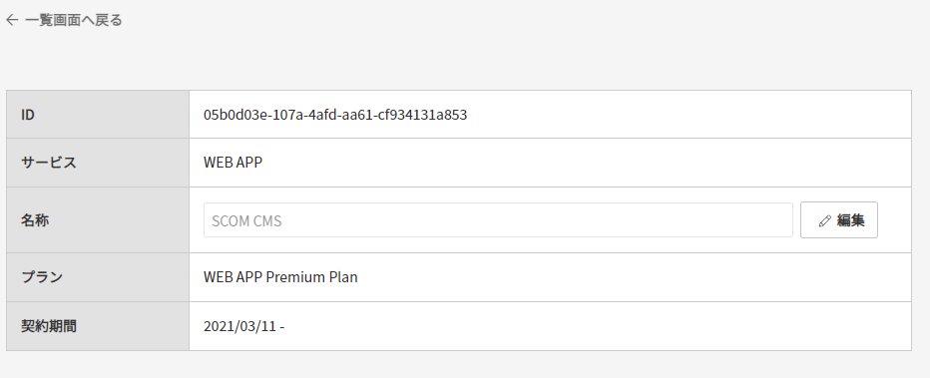
Task: Click the サービス row label
Action: (x=49, y=163)
